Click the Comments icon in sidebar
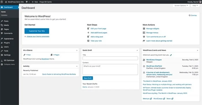Image resolution: width=202 pixels, height=105 pixels. tap(2, 33)
